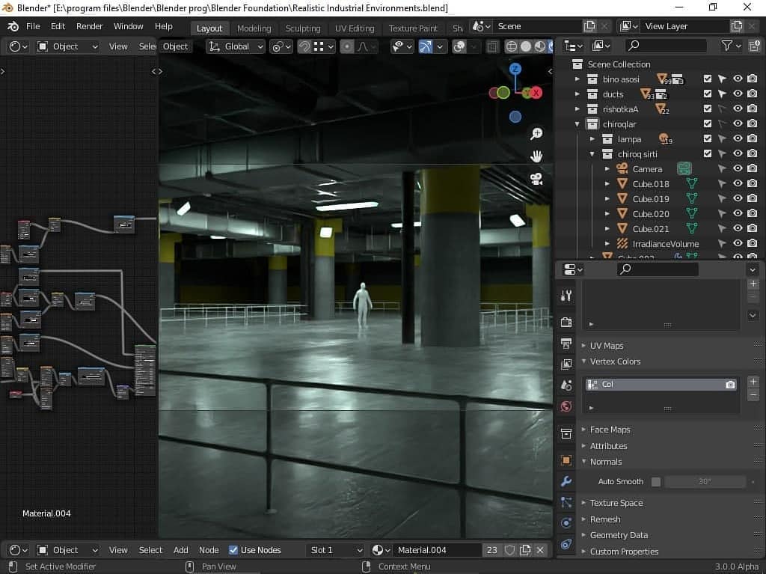Hide Camera using its eye icon

[738, 168]
